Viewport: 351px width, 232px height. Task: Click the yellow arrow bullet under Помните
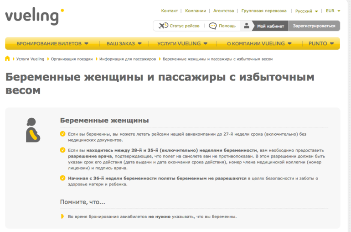pyautogui.click(x=62, y=216)
